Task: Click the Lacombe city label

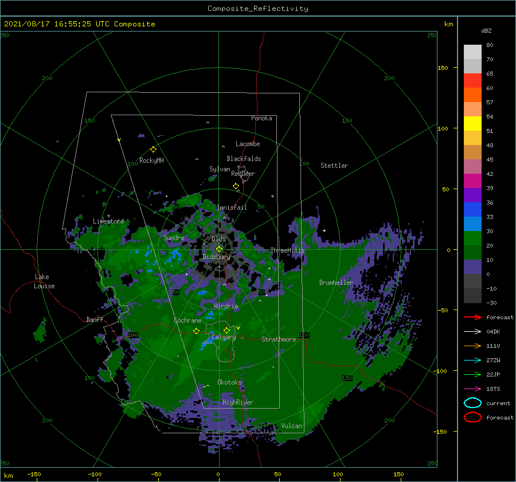Action: pyautogui.click(x=248, y=144)
